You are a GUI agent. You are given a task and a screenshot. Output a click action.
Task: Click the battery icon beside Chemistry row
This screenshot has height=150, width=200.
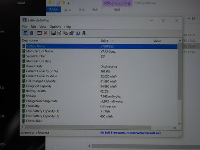(x=23, y=106)
